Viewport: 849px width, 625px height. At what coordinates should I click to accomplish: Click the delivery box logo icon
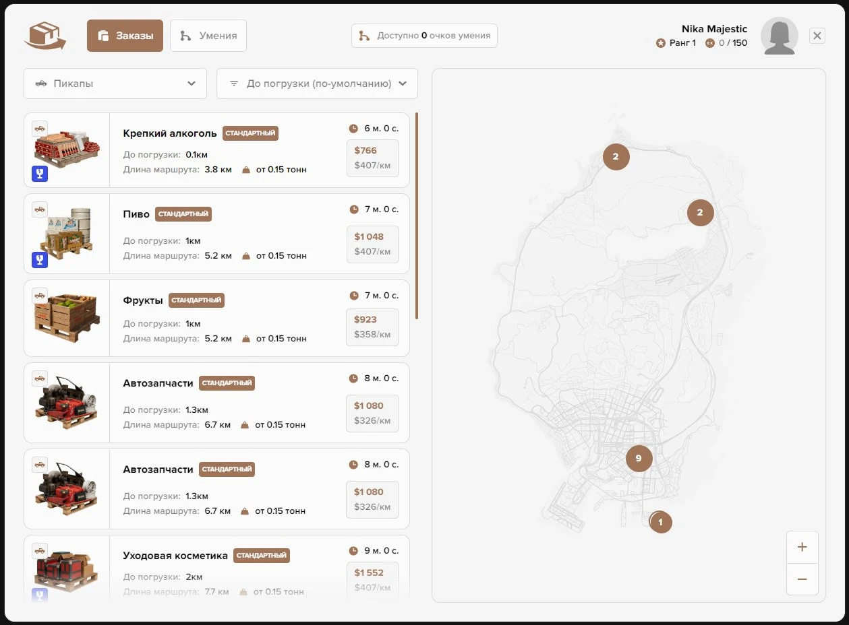(x=45, y=36)
